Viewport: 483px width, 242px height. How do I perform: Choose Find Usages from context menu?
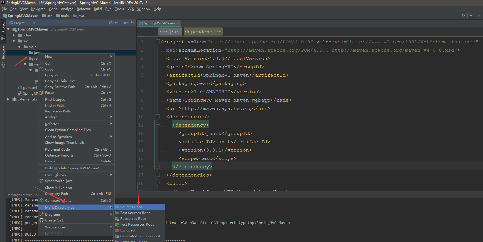pyautogui.click(x=76, y=99)
